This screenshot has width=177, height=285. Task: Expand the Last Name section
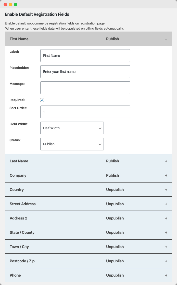166,161
